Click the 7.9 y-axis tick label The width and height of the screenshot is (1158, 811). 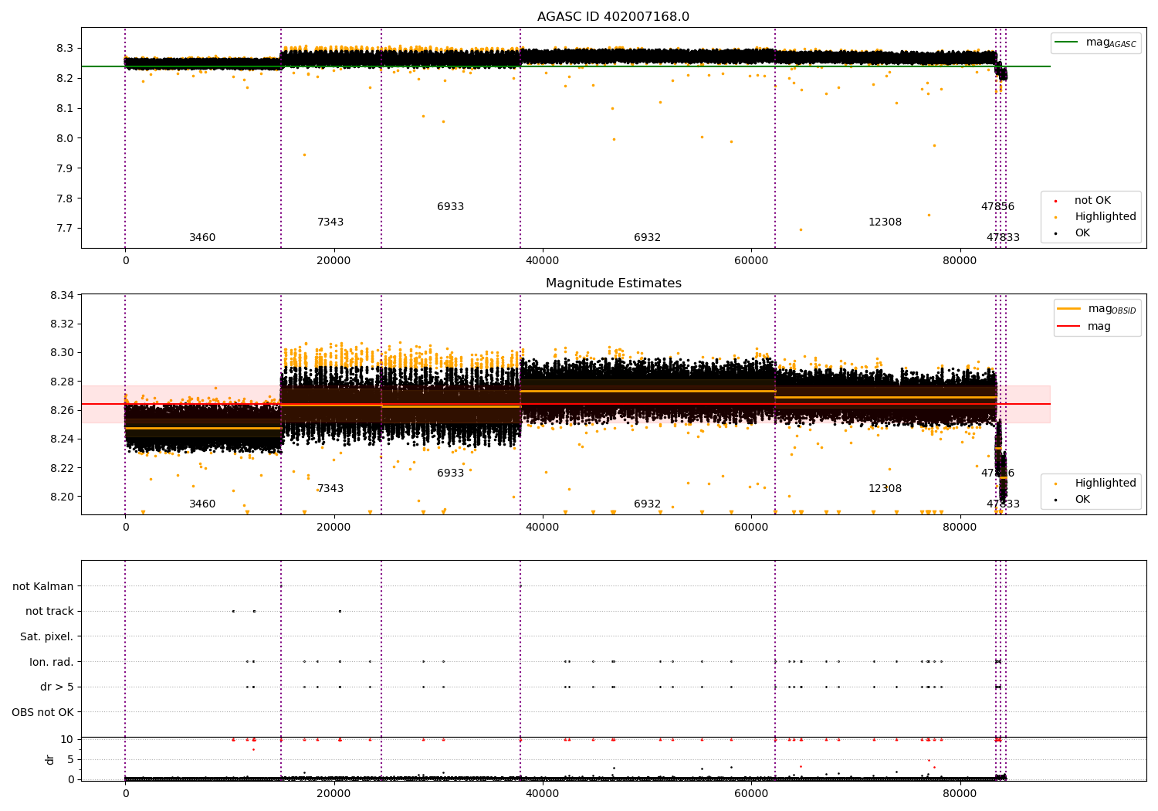(65, 168)
